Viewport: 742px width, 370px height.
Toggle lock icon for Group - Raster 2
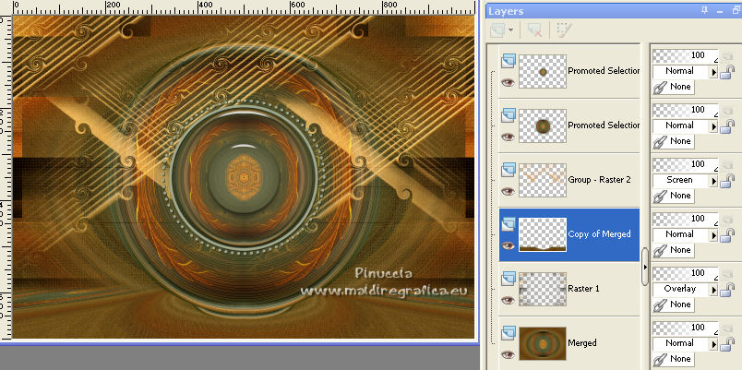click(x=727, y=181)
